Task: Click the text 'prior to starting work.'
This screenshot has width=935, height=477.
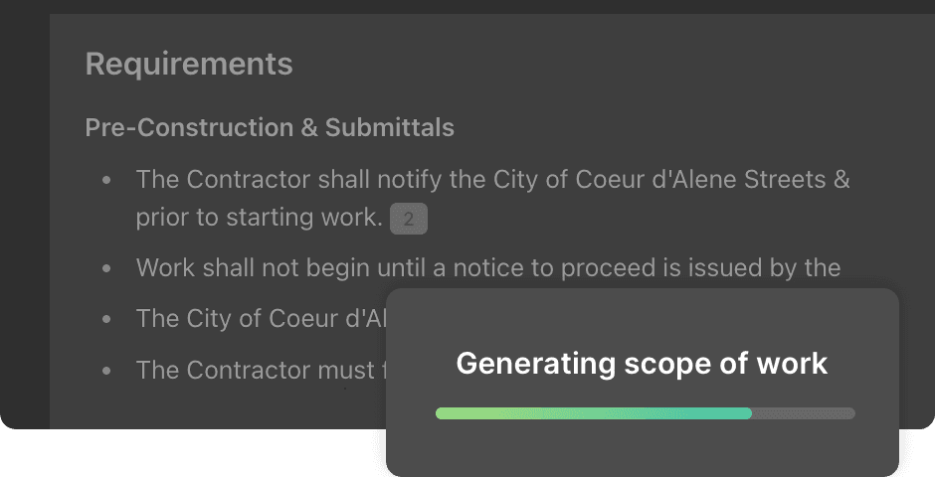Action: coord(259,218)
